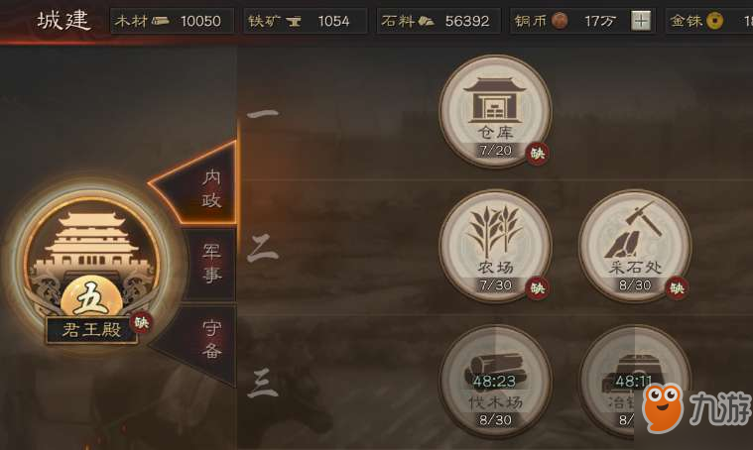The height and width of the screenshot is (450, 753).
Task: Click the 48:23 lumber yard timer
Action: click(494, 382)
